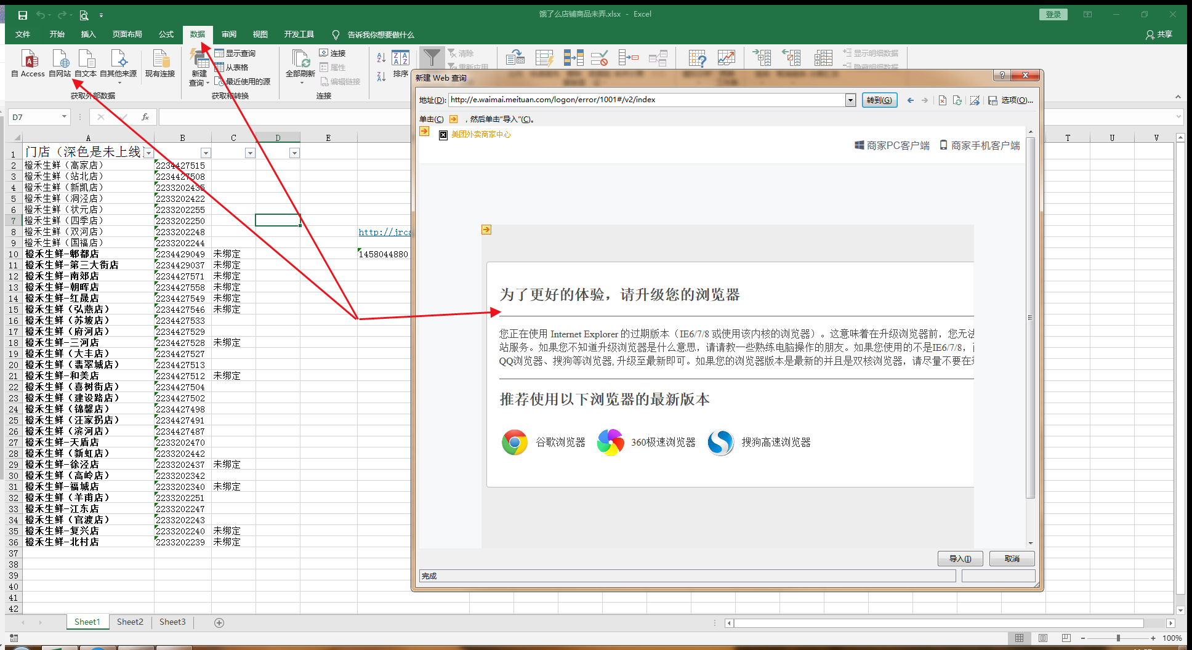The height and width of the screenshot is (650, 1192).
Task: Click the 从表格 from table item
Action: pyautogui.click(x=232, y=67)
